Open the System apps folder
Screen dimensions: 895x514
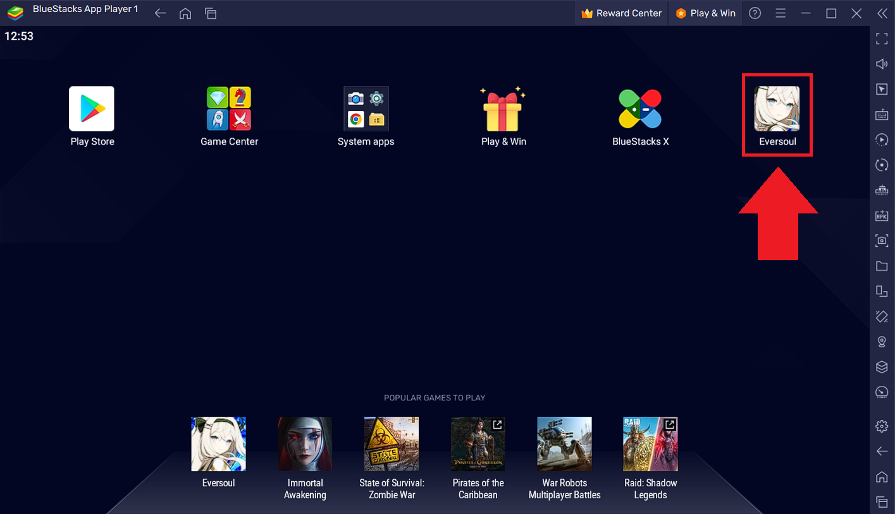pyautogui.click(x=366, y=109)
